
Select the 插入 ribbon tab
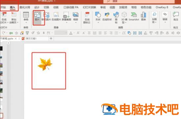[x=13, y=7]
